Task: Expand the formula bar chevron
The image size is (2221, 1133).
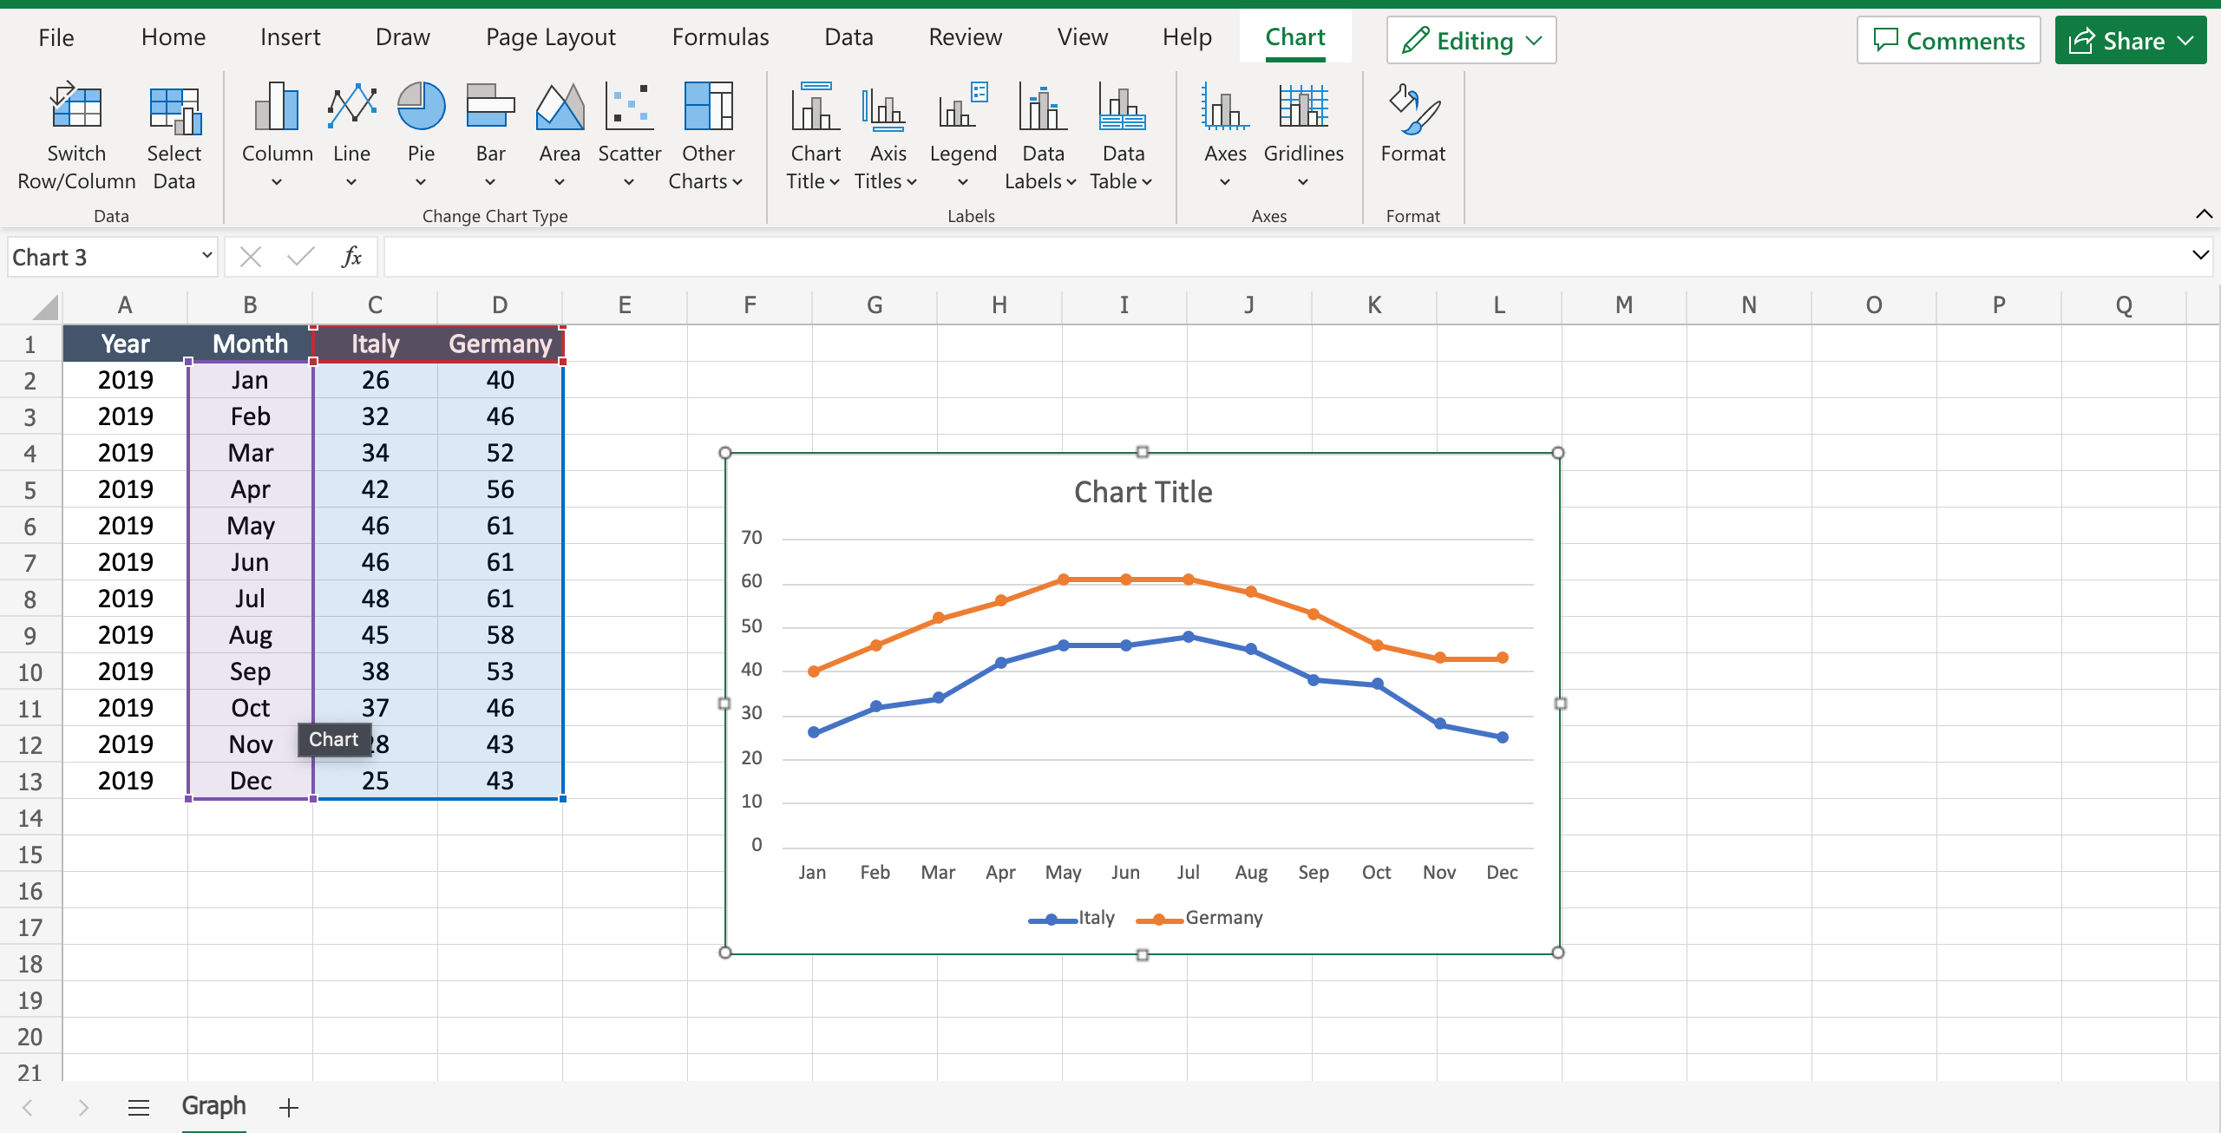Action: click(x=2199, y=255)
